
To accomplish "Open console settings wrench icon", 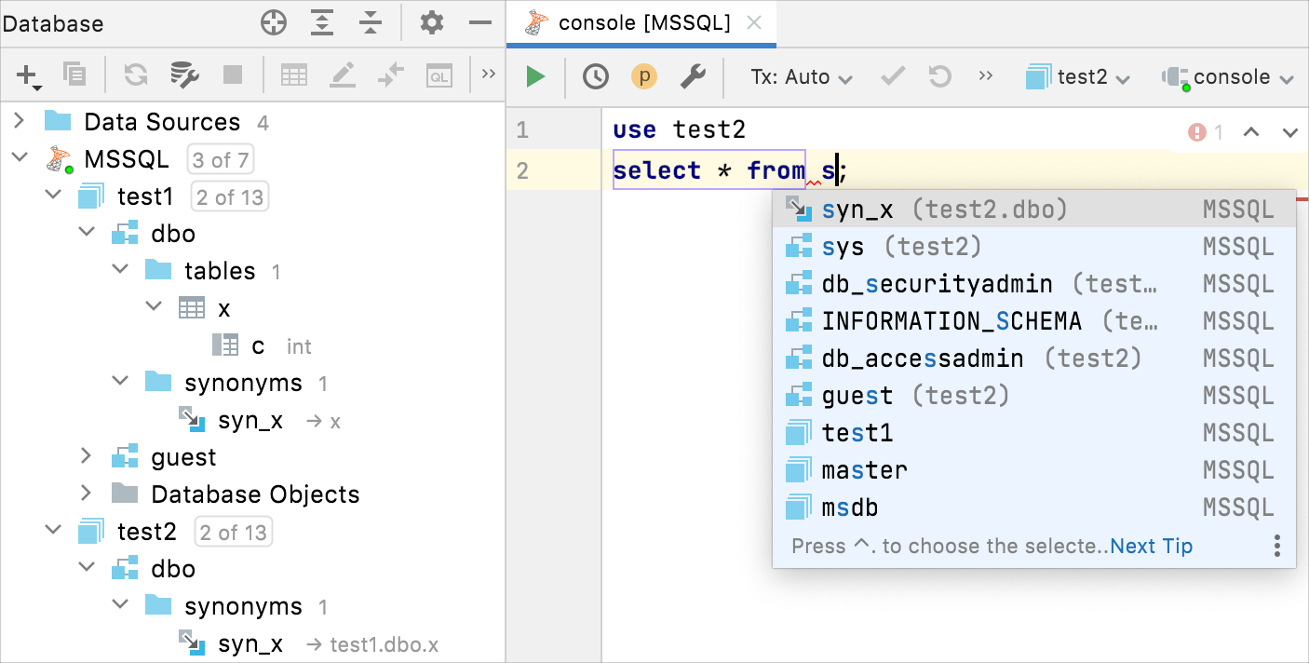I will coord(693,76).
